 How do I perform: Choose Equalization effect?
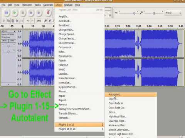coord(79,56)
